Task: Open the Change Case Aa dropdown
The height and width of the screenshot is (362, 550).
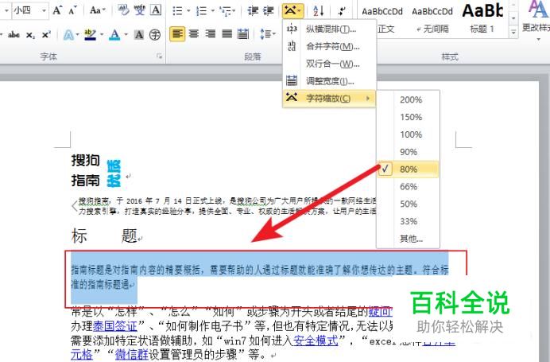Action: point(97,10)
